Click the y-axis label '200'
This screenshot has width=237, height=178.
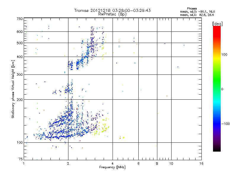point(20,100)
